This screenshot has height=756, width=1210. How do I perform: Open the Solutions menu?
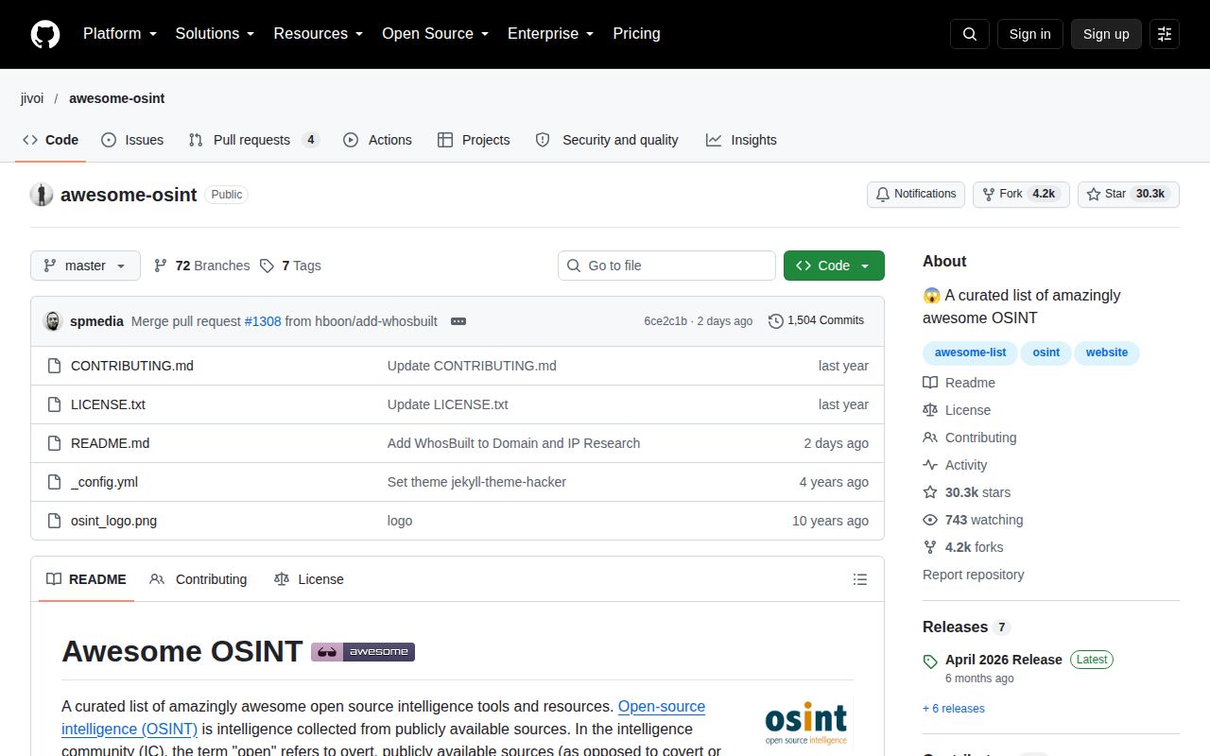(216, 34)
